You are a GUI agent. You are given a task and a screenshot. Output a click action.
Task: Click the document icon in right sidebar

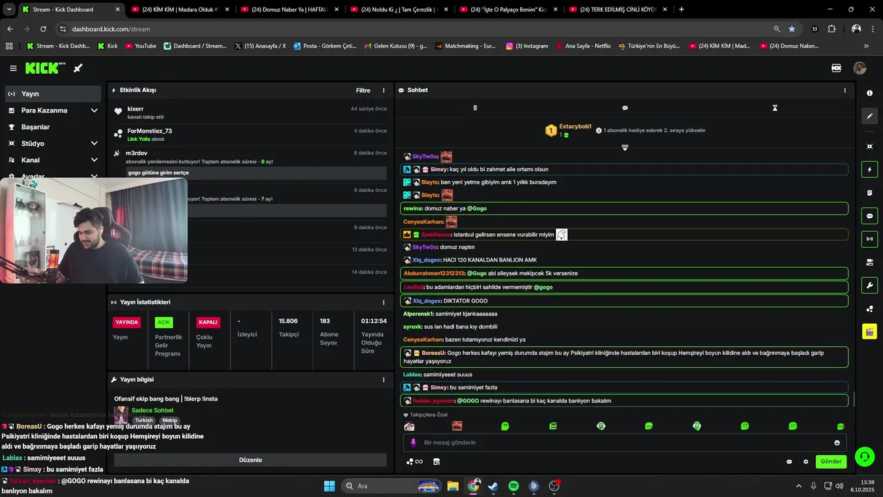click(869, 193)
